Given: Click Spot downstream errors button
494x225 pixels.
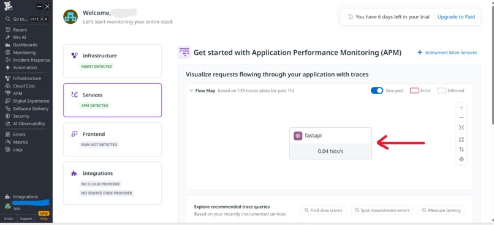Looking at the screenshot, I should (x=382, y=210).
